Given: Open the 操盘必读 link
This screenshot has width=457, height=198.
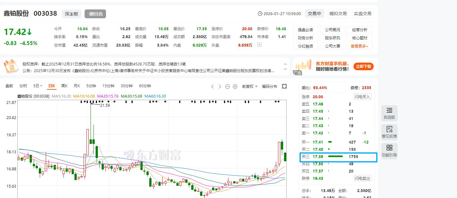Looking at the screenshot, I should point(306,30).
